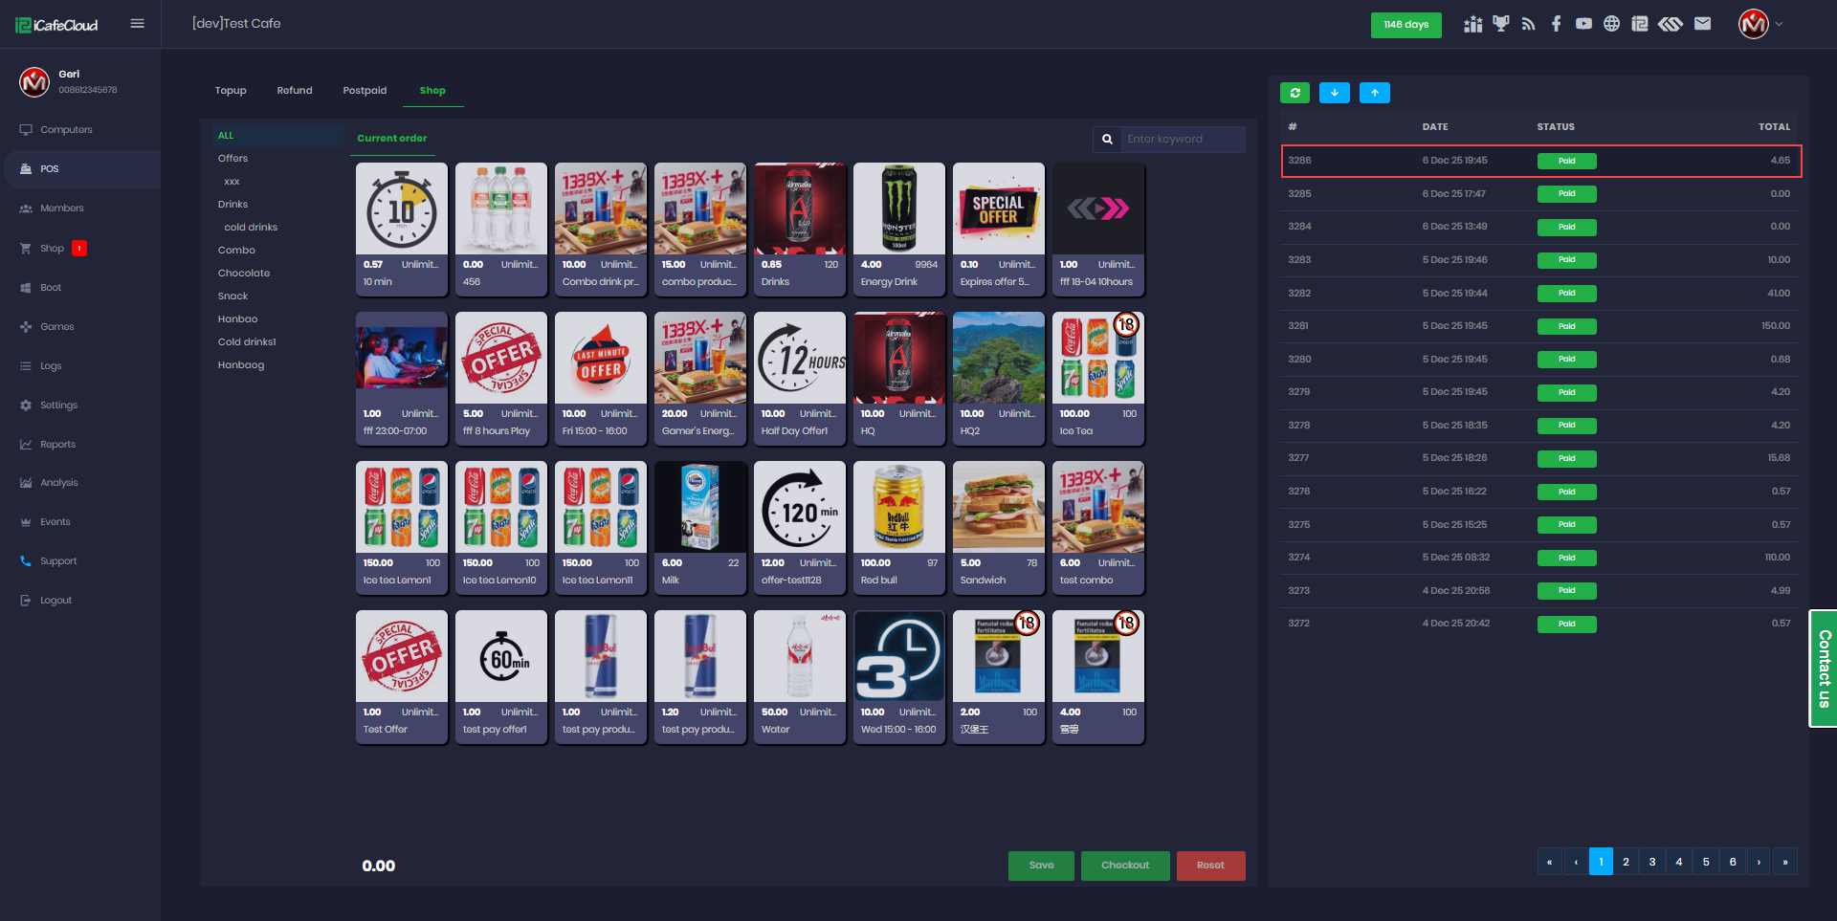Add the Water product
The width and height of the screenshot is (1837, 921).
click(x=800, y=677)
